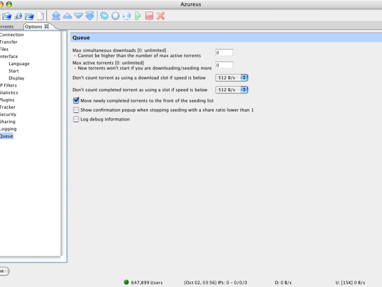The height and width of the screenshot is (287, 382).
Task: Click the IPs status bar entry
Action: click(215, 282)
